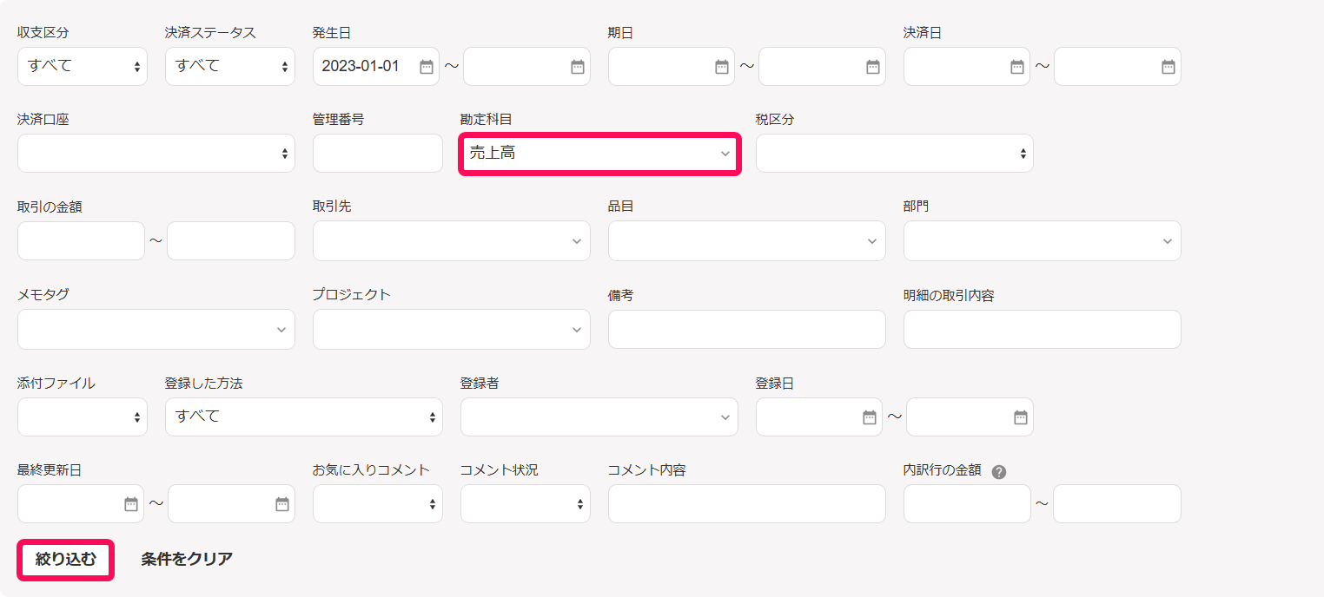The width and height of the screenshot is (1324, 597).
Task: Open calendar for 発生日 start date
Action: coord(427,67)
